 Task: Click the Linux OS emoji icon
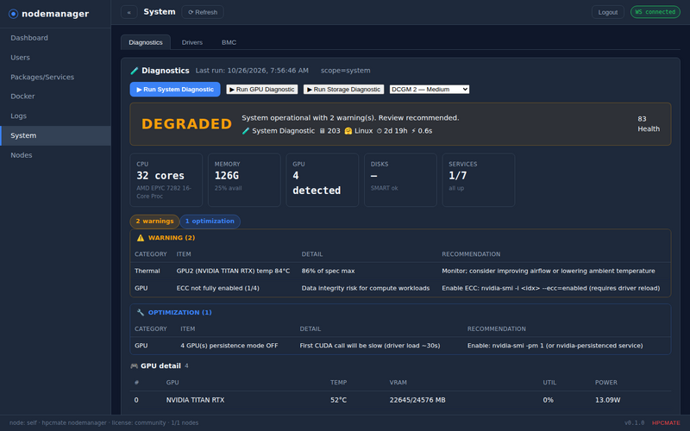click(x=348, y=131)
